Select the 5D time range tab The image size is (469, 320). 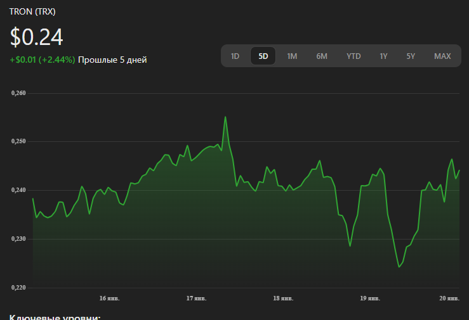pyautogui.click(x=263, y=56)
